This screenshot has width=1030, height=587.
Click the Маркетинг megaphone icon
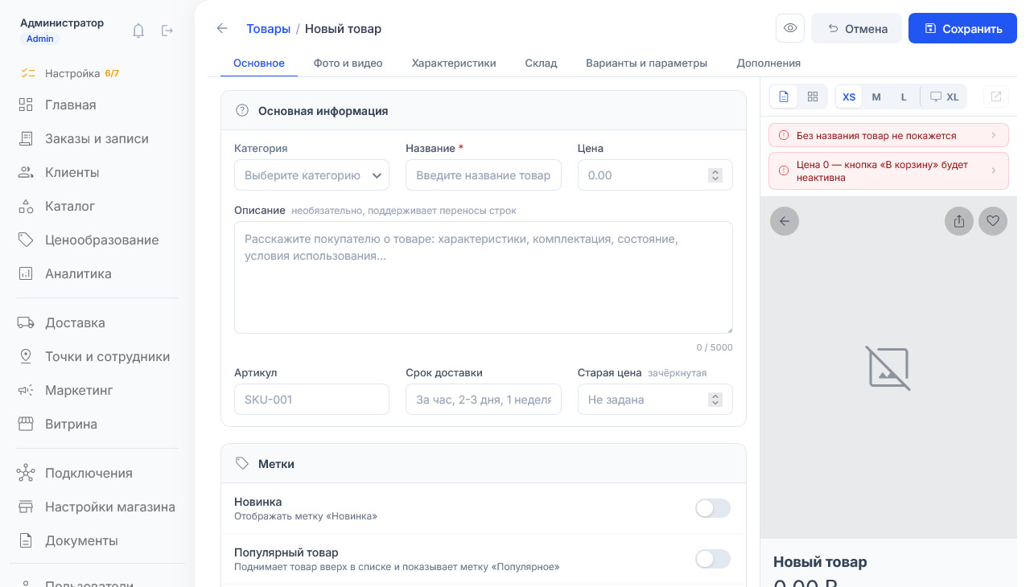[x=26, y=390]
